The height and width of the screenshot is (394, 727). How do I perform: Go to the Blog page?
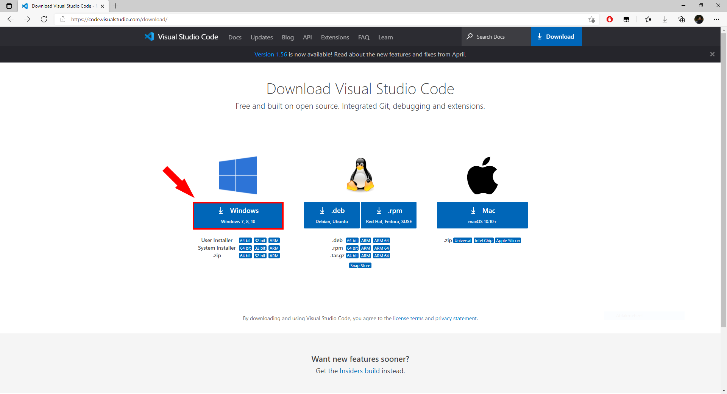(288, 37)
